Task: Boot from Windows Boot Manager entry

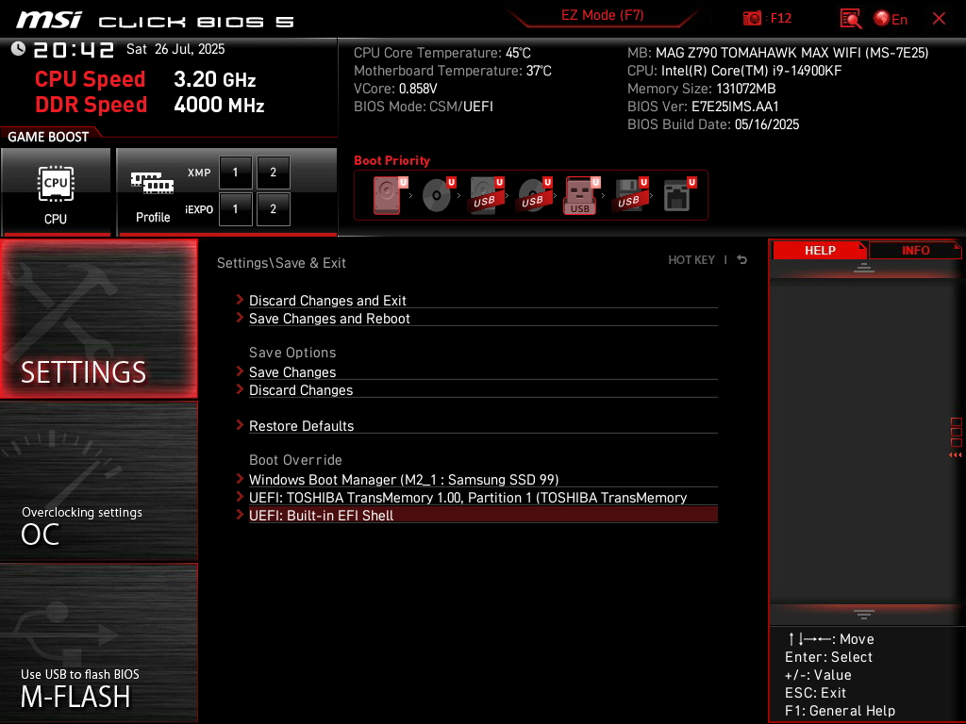Action: [x=483, y=479]
